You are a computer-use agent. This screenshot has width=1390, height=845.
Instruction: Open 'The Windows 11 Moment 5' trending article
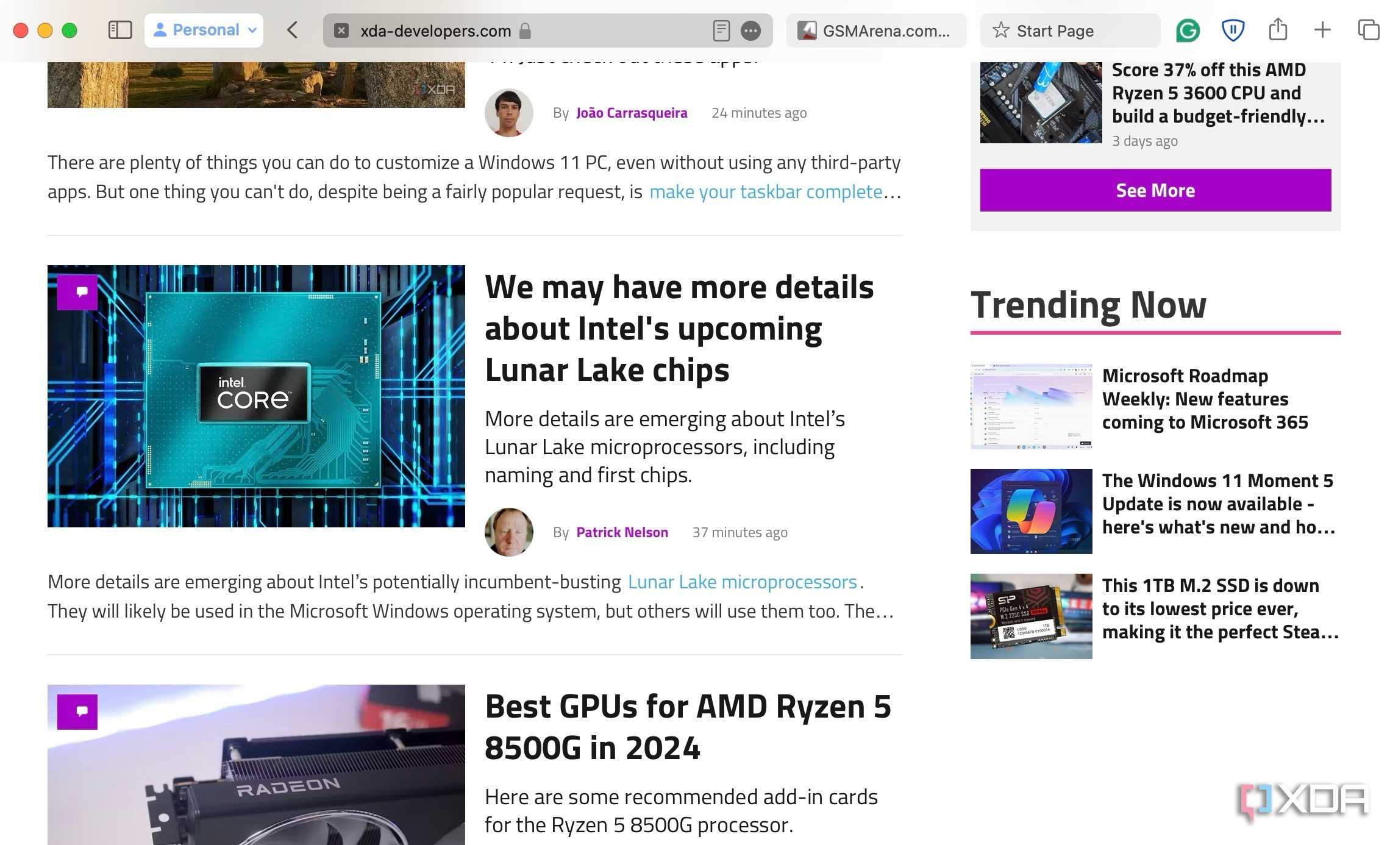1218,504
